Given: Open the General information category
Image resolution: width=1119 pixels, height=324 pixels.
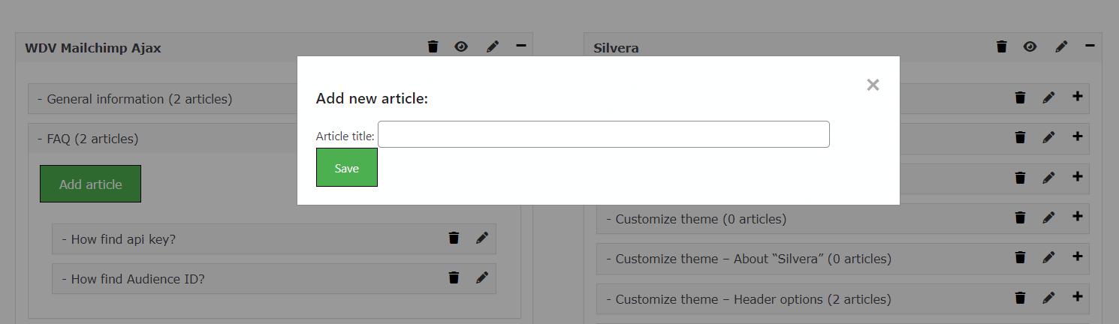Looking at the screenshot, I should coord(140,99).
